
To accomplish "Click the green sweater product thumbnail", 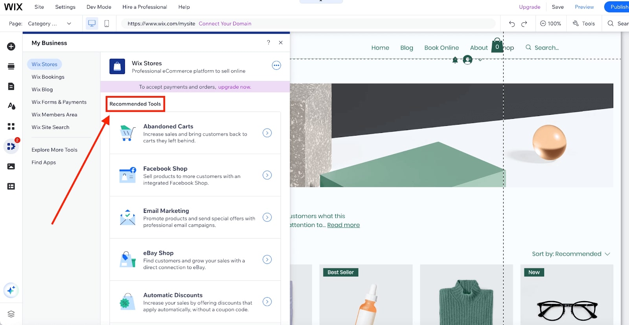I will 466,295.
